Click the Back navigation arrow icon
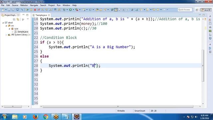This screenshot has width=213, height=120. [x=158, y=10]
